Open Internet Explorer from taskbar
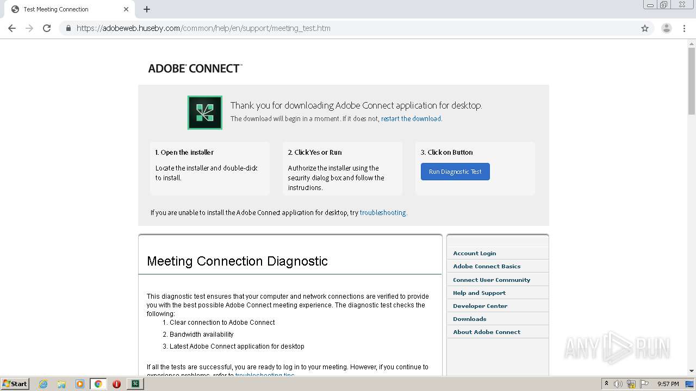Image resolution: width=696 pixels, height=391 pixels. [x=43, y=384]
